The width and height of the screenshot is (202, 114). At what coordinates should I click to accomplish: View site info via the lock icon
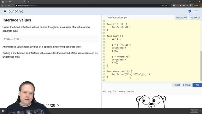[x=17, y=6]
